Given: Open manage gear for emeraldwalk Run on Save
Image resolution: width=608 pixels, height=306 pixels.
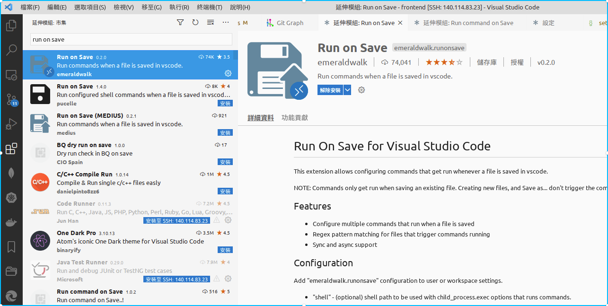Looking at the screenshot, I should [x=228, y=73].
